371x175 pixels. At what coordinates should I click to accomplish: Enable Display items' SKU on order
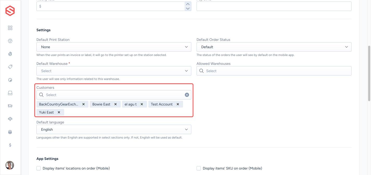(199, 168)
